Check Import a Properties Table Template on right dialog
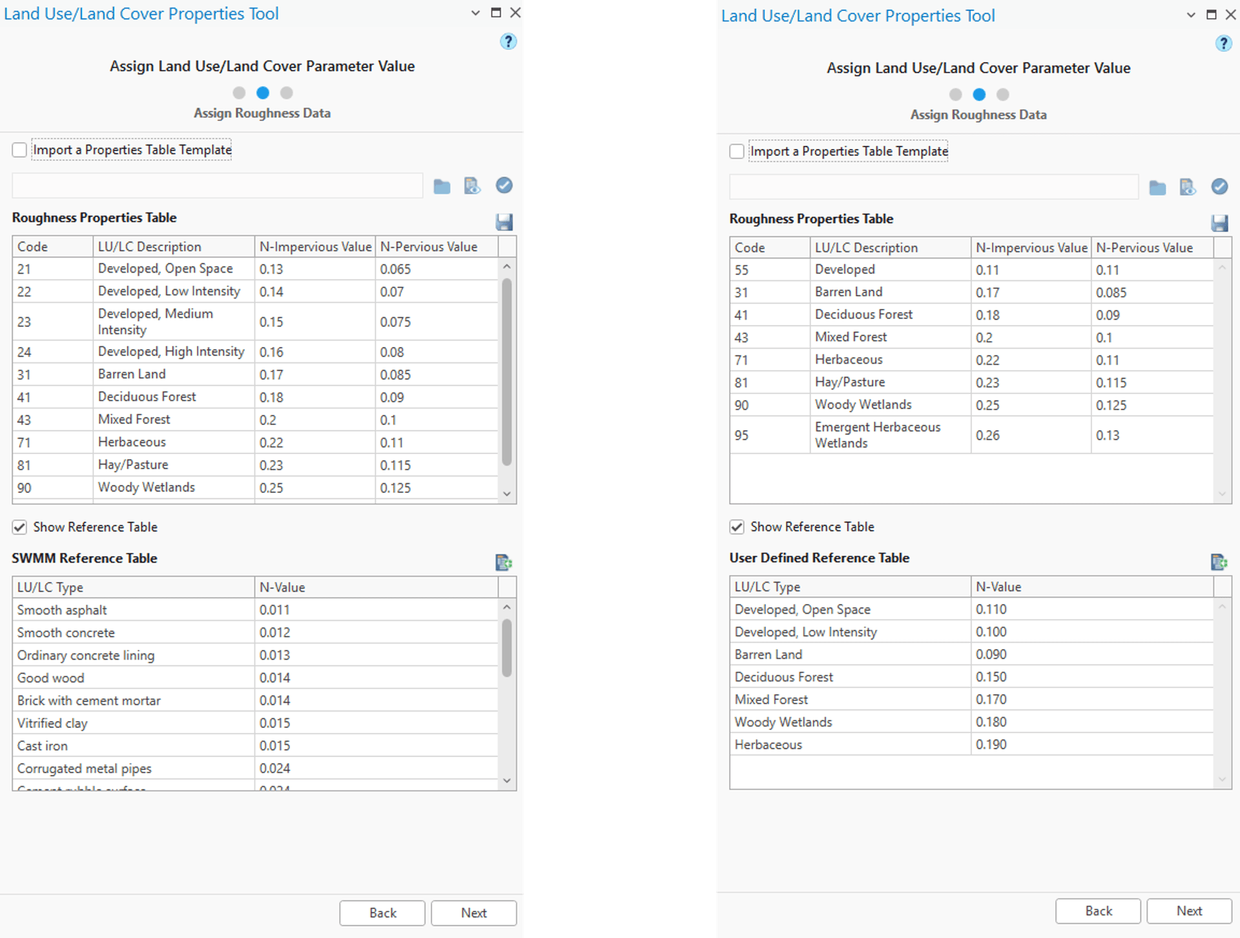The width and height of the screenshot is (1240, 938). (736, 151)
